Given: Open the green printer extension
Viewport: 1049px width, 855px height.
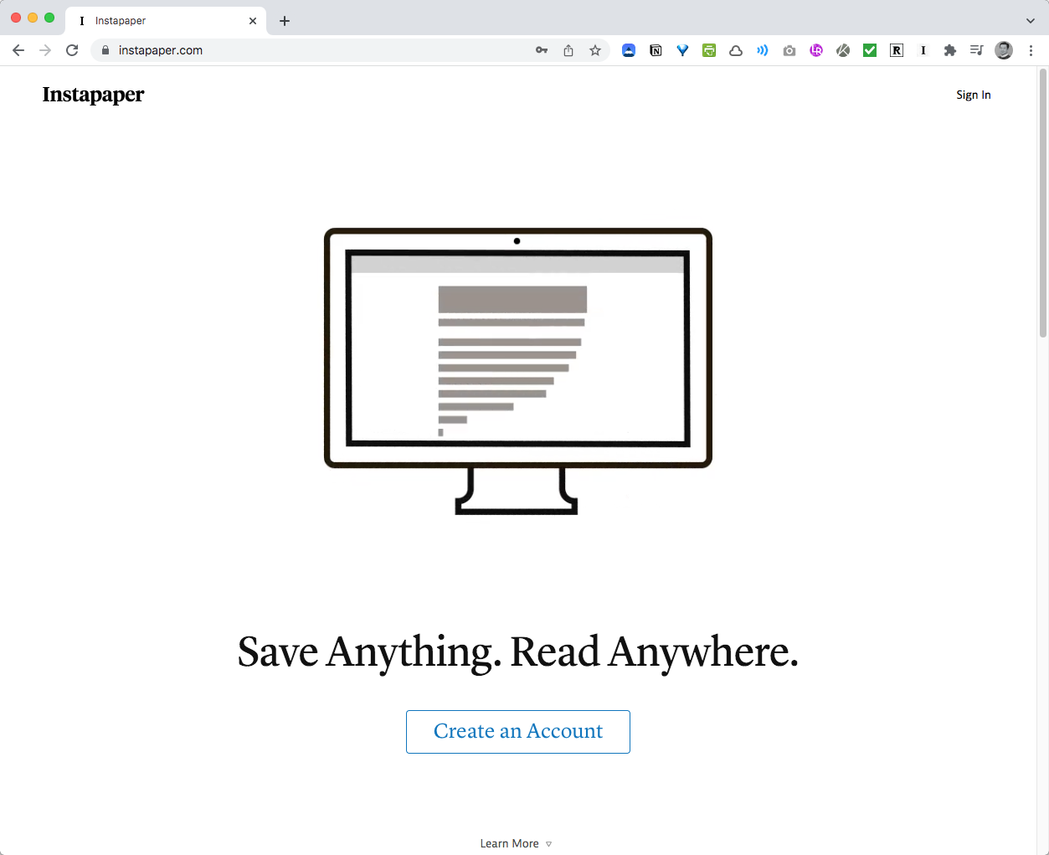Looking at the screenshot, I should pyautogui.click(x=709, y=50).
